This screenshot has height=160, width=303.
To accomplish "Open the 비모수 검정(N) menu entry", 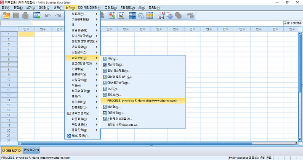I will click(x=82, y=91).
